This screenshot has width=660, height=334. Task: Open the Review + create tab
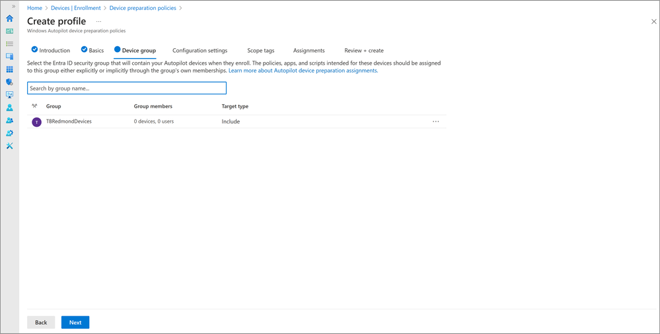(364, 50)
